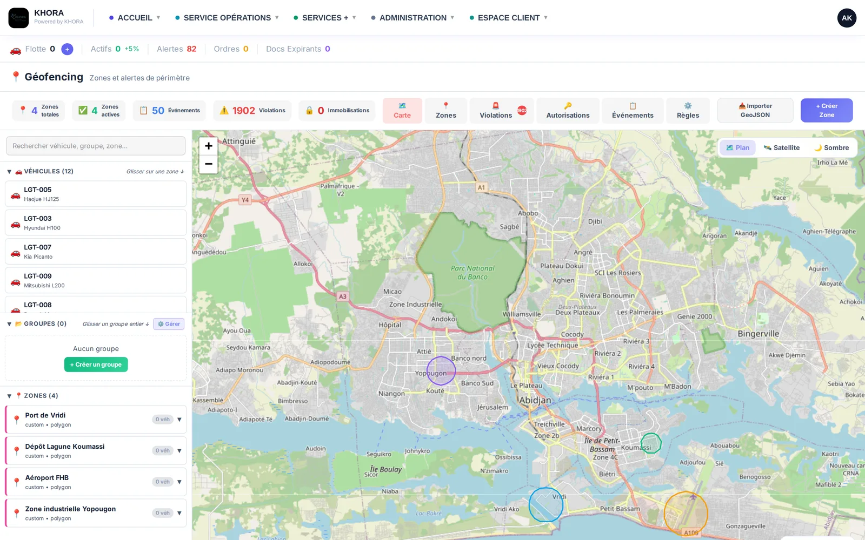865x540 pixels.
Task: Click the green Koumassi zone circle on map
Action: point(651,443)
